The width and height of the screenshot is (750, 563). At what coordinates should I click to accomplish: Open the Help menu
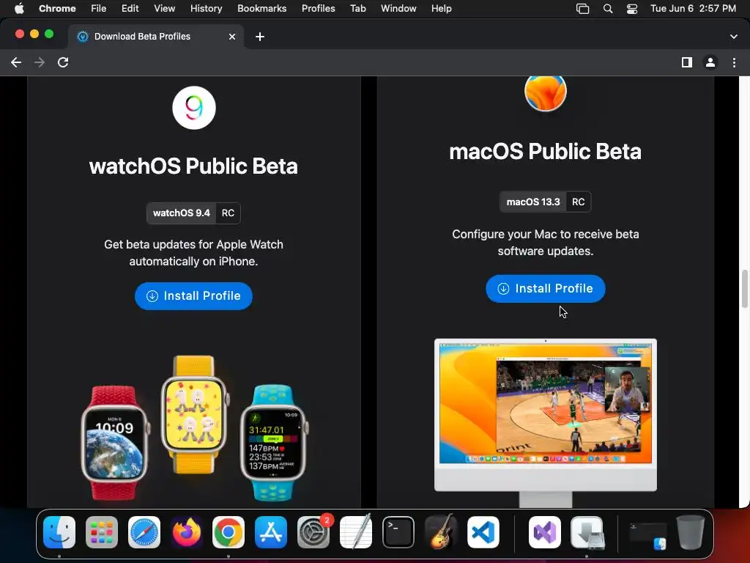(x=441, y=9)
